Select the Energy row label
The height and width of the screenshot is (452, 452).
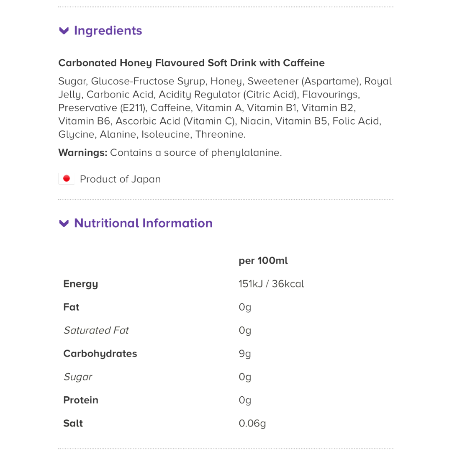81,284
